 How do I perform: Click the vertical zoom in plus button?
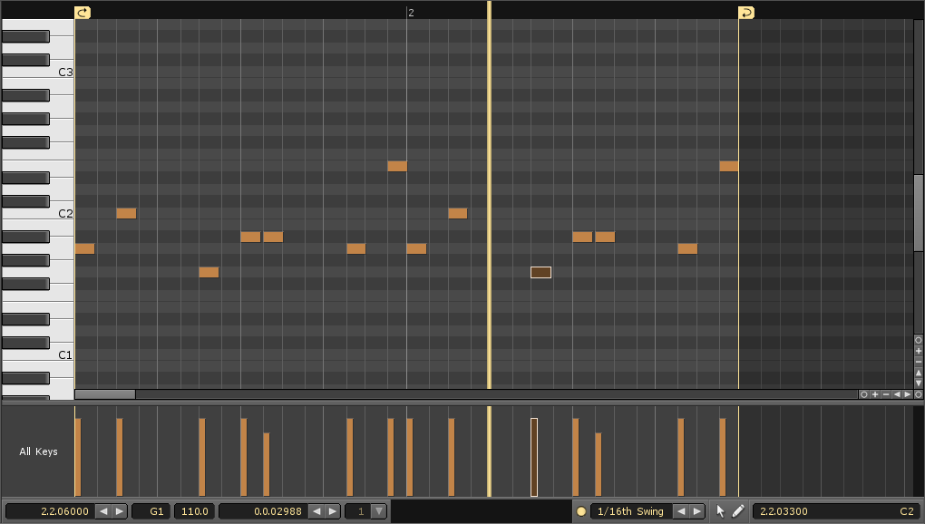[918, 351]
